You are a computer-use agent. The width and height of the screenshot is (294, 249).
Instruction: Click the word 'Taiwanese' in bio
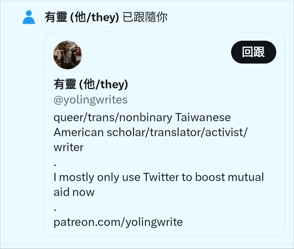click(x=203, y=118)
